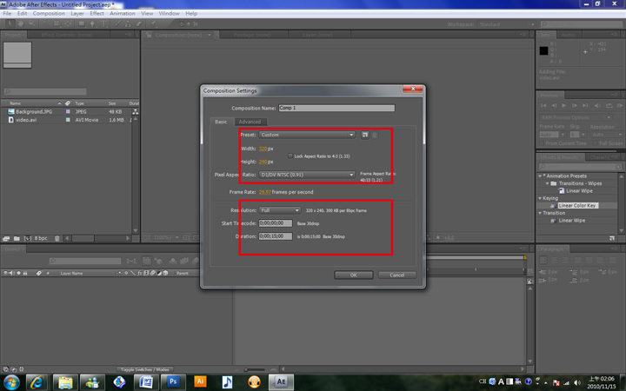The height and width of the screenshot is (391, 626).
Task: Delete selected item with Project panel trash
Action: coord(57,238)
